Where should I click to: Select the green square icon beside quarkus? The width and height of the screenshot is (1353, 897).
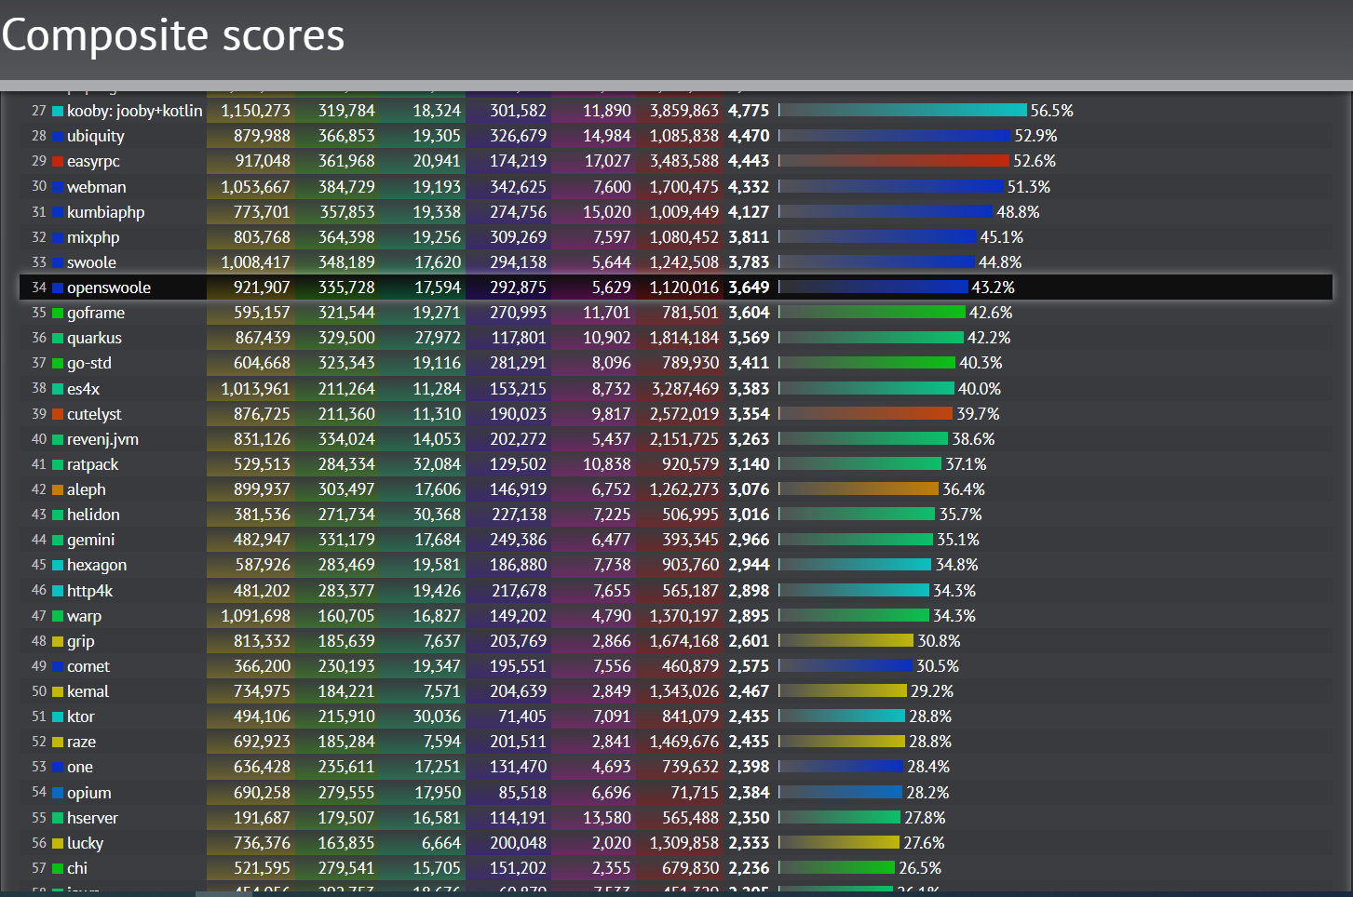click(x=58, y=338)
